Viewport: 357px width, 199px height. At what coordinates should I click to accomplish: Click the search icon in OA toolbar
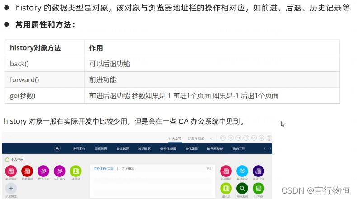[x=223, y=138]
